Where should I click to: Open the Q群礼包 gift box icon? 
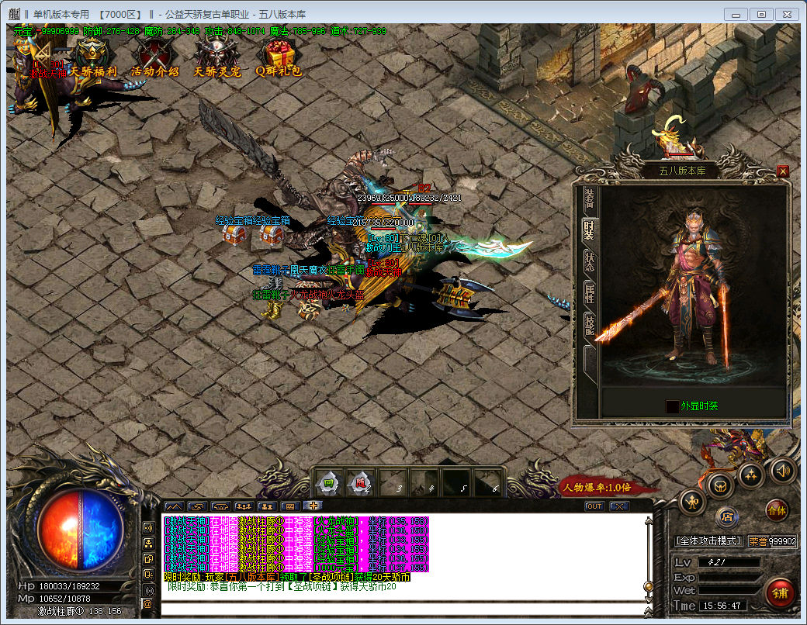[x=279, y=57]
